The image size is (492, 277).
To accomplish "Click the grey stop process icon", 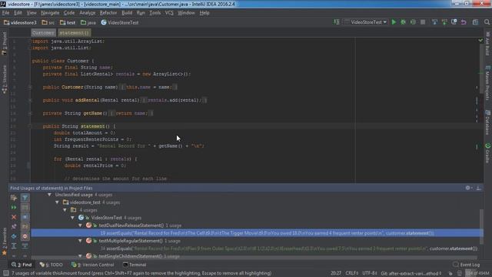I will coord(423,22).
